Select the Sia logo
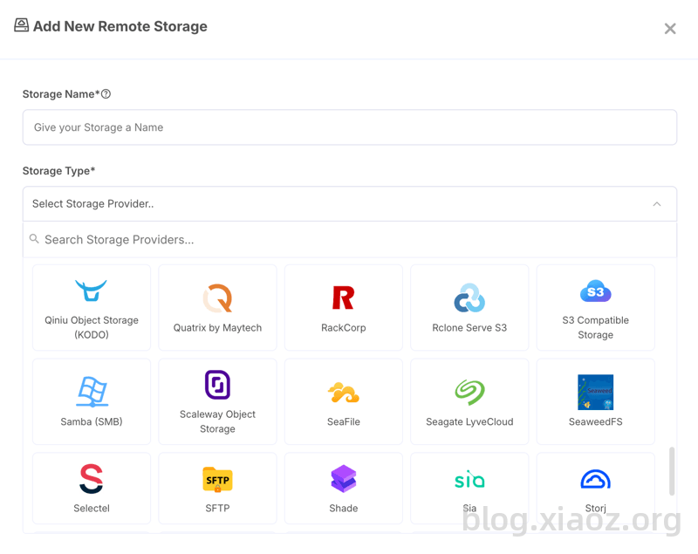The image size is (698, 554). [x=469, y=479]
